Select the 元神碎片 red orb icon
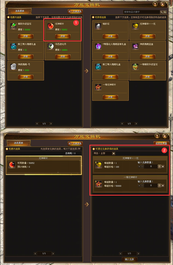The height and width of the screenshot is (265, 173). pyautogui.click(x=50, y=26)
